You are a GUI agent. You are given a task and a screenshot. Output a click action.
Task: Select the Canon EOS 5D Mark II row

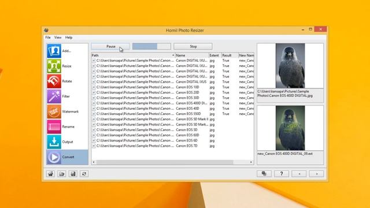coord(173,119)
